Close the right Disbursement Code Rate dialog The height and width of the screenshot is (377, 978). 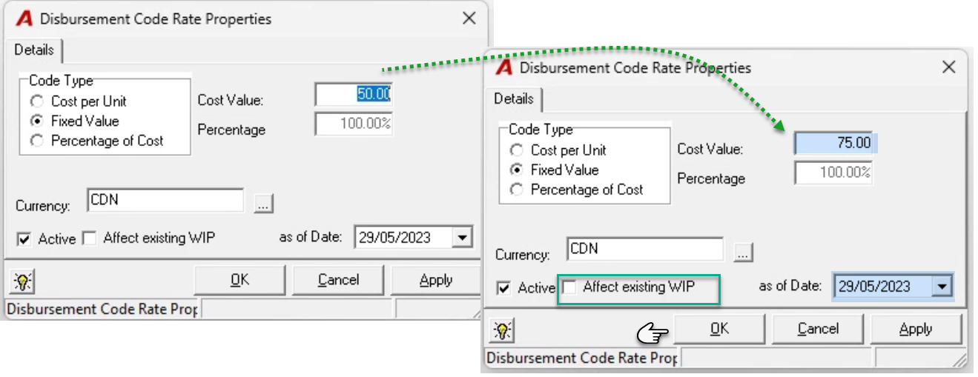point(948,68)
